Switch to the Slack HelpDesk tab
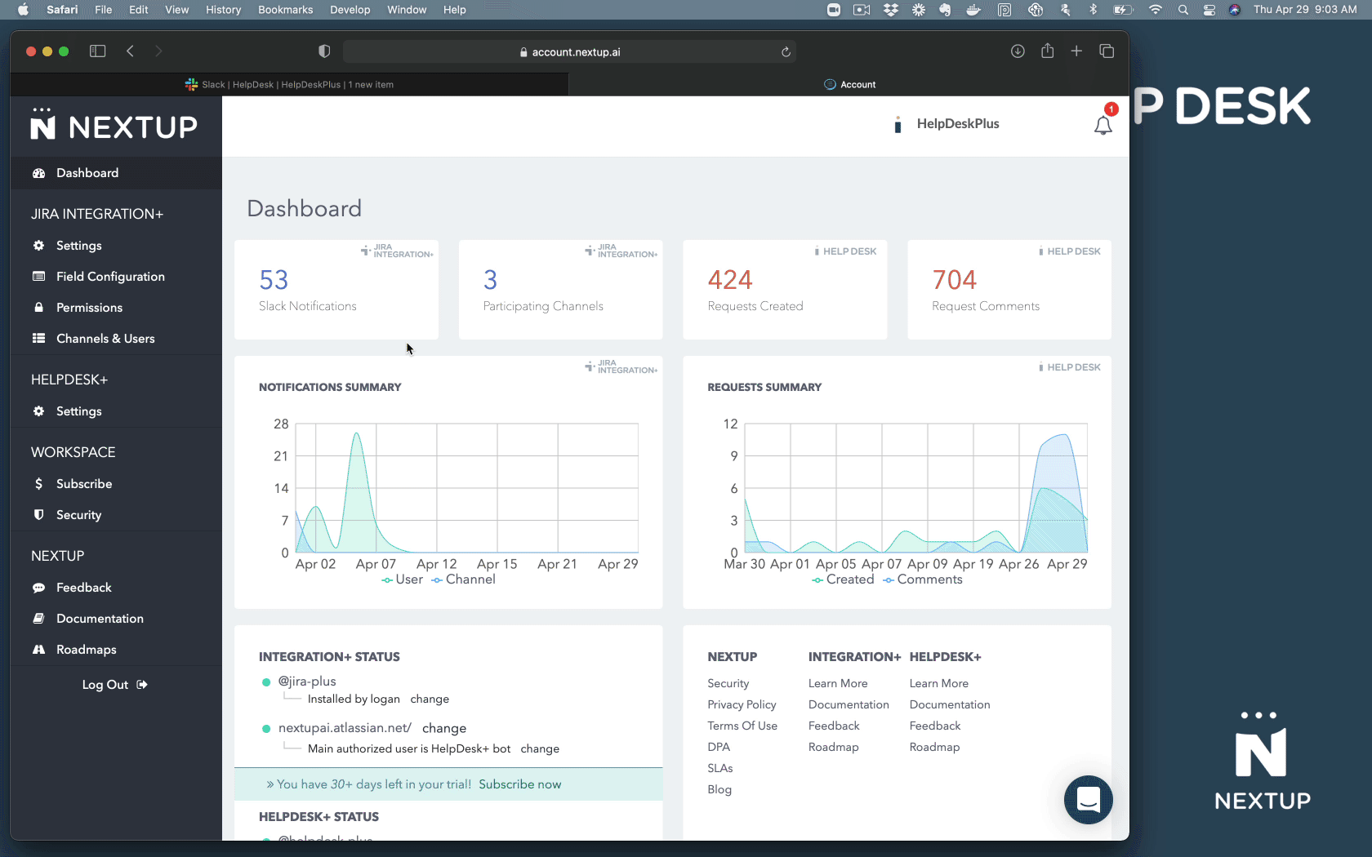 (289, 85)
